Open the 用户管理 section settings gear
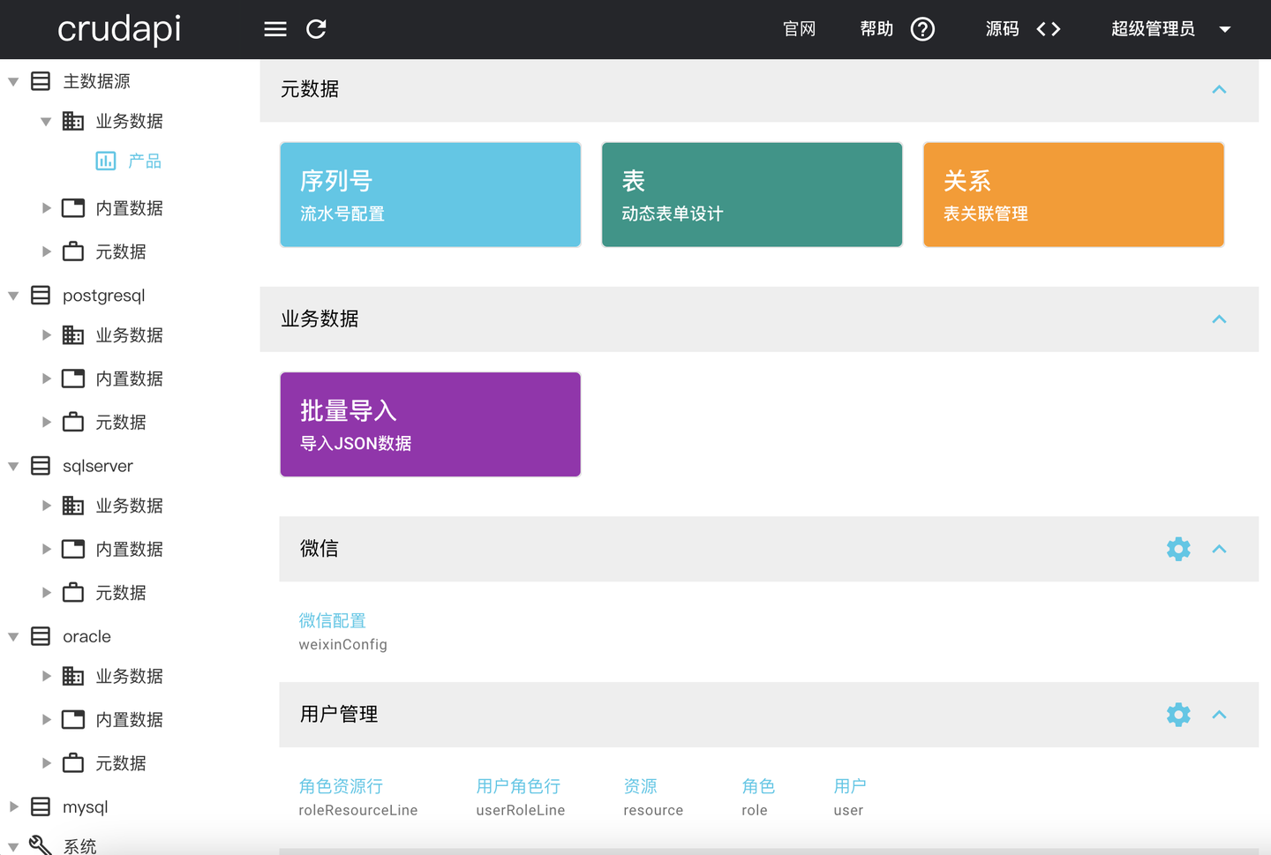 point(1178,715)
